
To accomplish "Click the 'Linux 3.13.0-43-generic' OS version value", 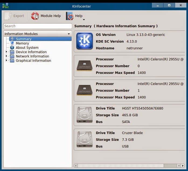I will (146, 35).
